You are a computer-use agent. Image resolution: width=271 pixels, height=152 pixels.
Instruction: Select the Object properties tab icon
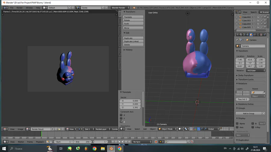tap(251, 35)
